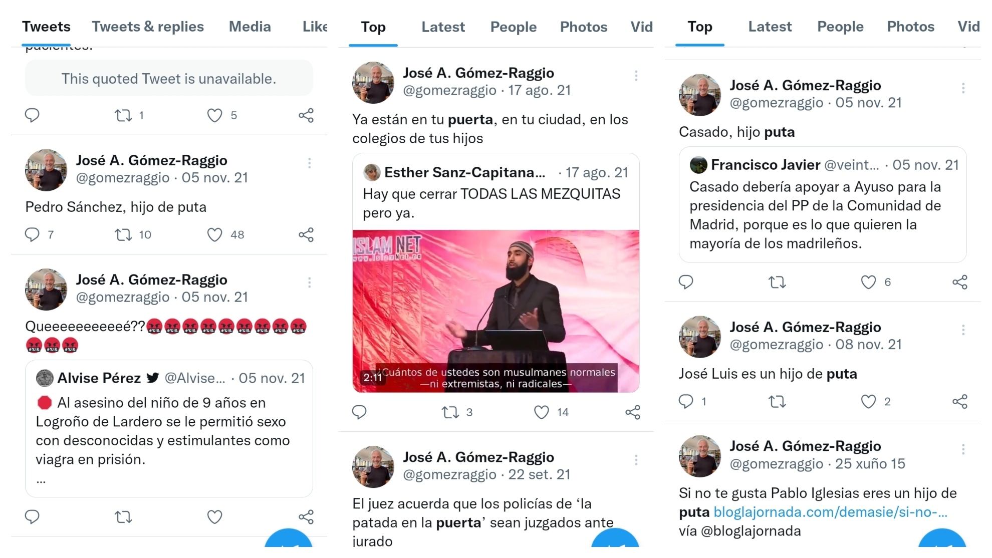The width and height of the screenshot is (992, 558).
Task: Open more options on 25 xuño 15 tweet
Action: point(963,449)
